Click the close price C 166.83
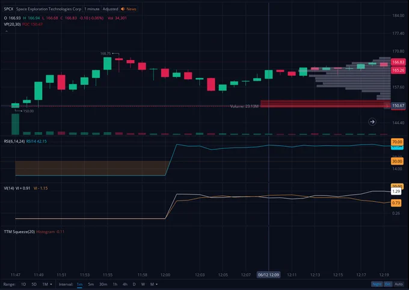Viewport: 409px width, 290px height. [69, 18]
